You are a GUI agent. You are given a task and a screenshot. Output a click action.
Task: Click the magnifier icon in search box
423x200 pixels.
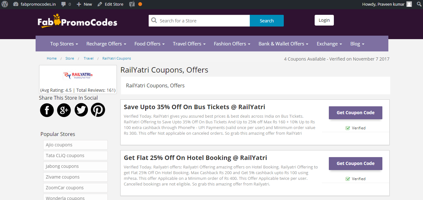pyautogui.click(x=154, y=21)
